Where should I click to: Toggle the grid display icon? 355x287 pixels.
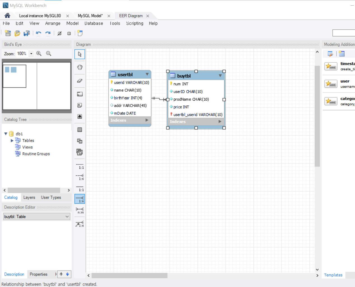tap(60, 33)
